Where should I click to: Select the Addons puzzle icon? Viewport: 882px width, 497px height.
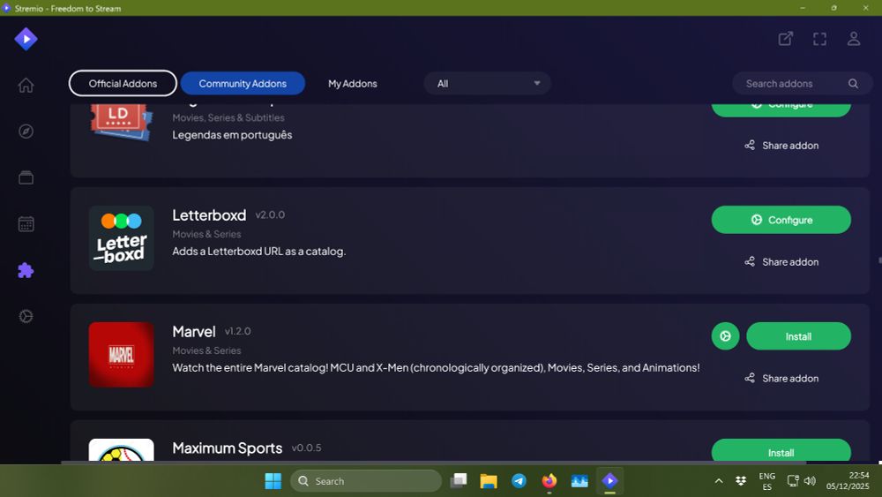tap(26, 270)
